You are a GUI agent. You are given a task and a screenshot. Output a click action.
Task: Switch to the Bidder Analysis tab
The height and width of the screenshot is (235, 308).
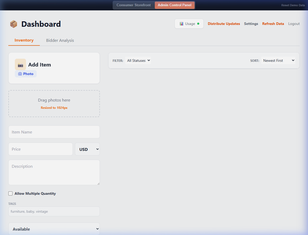coord(60,40)
